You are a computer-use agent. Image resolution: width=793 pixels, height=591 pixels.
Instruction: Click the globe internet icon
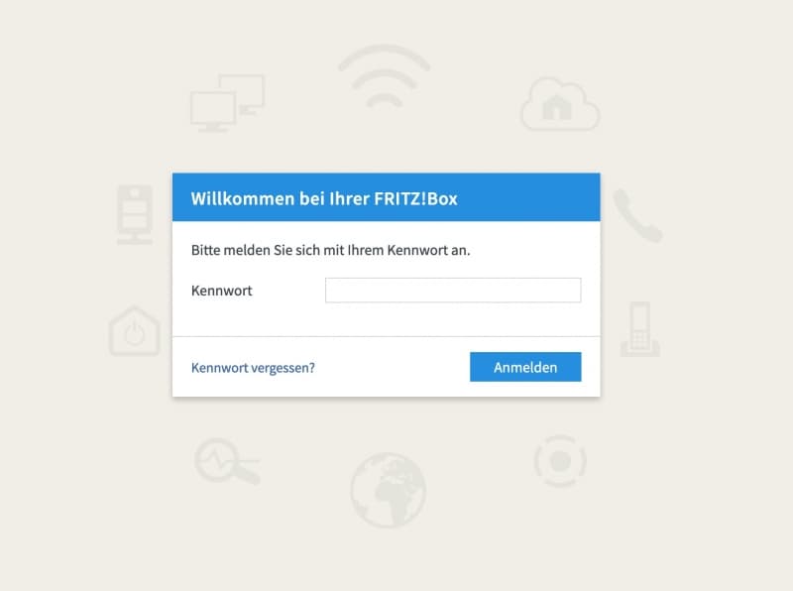[x=389, y=490]
